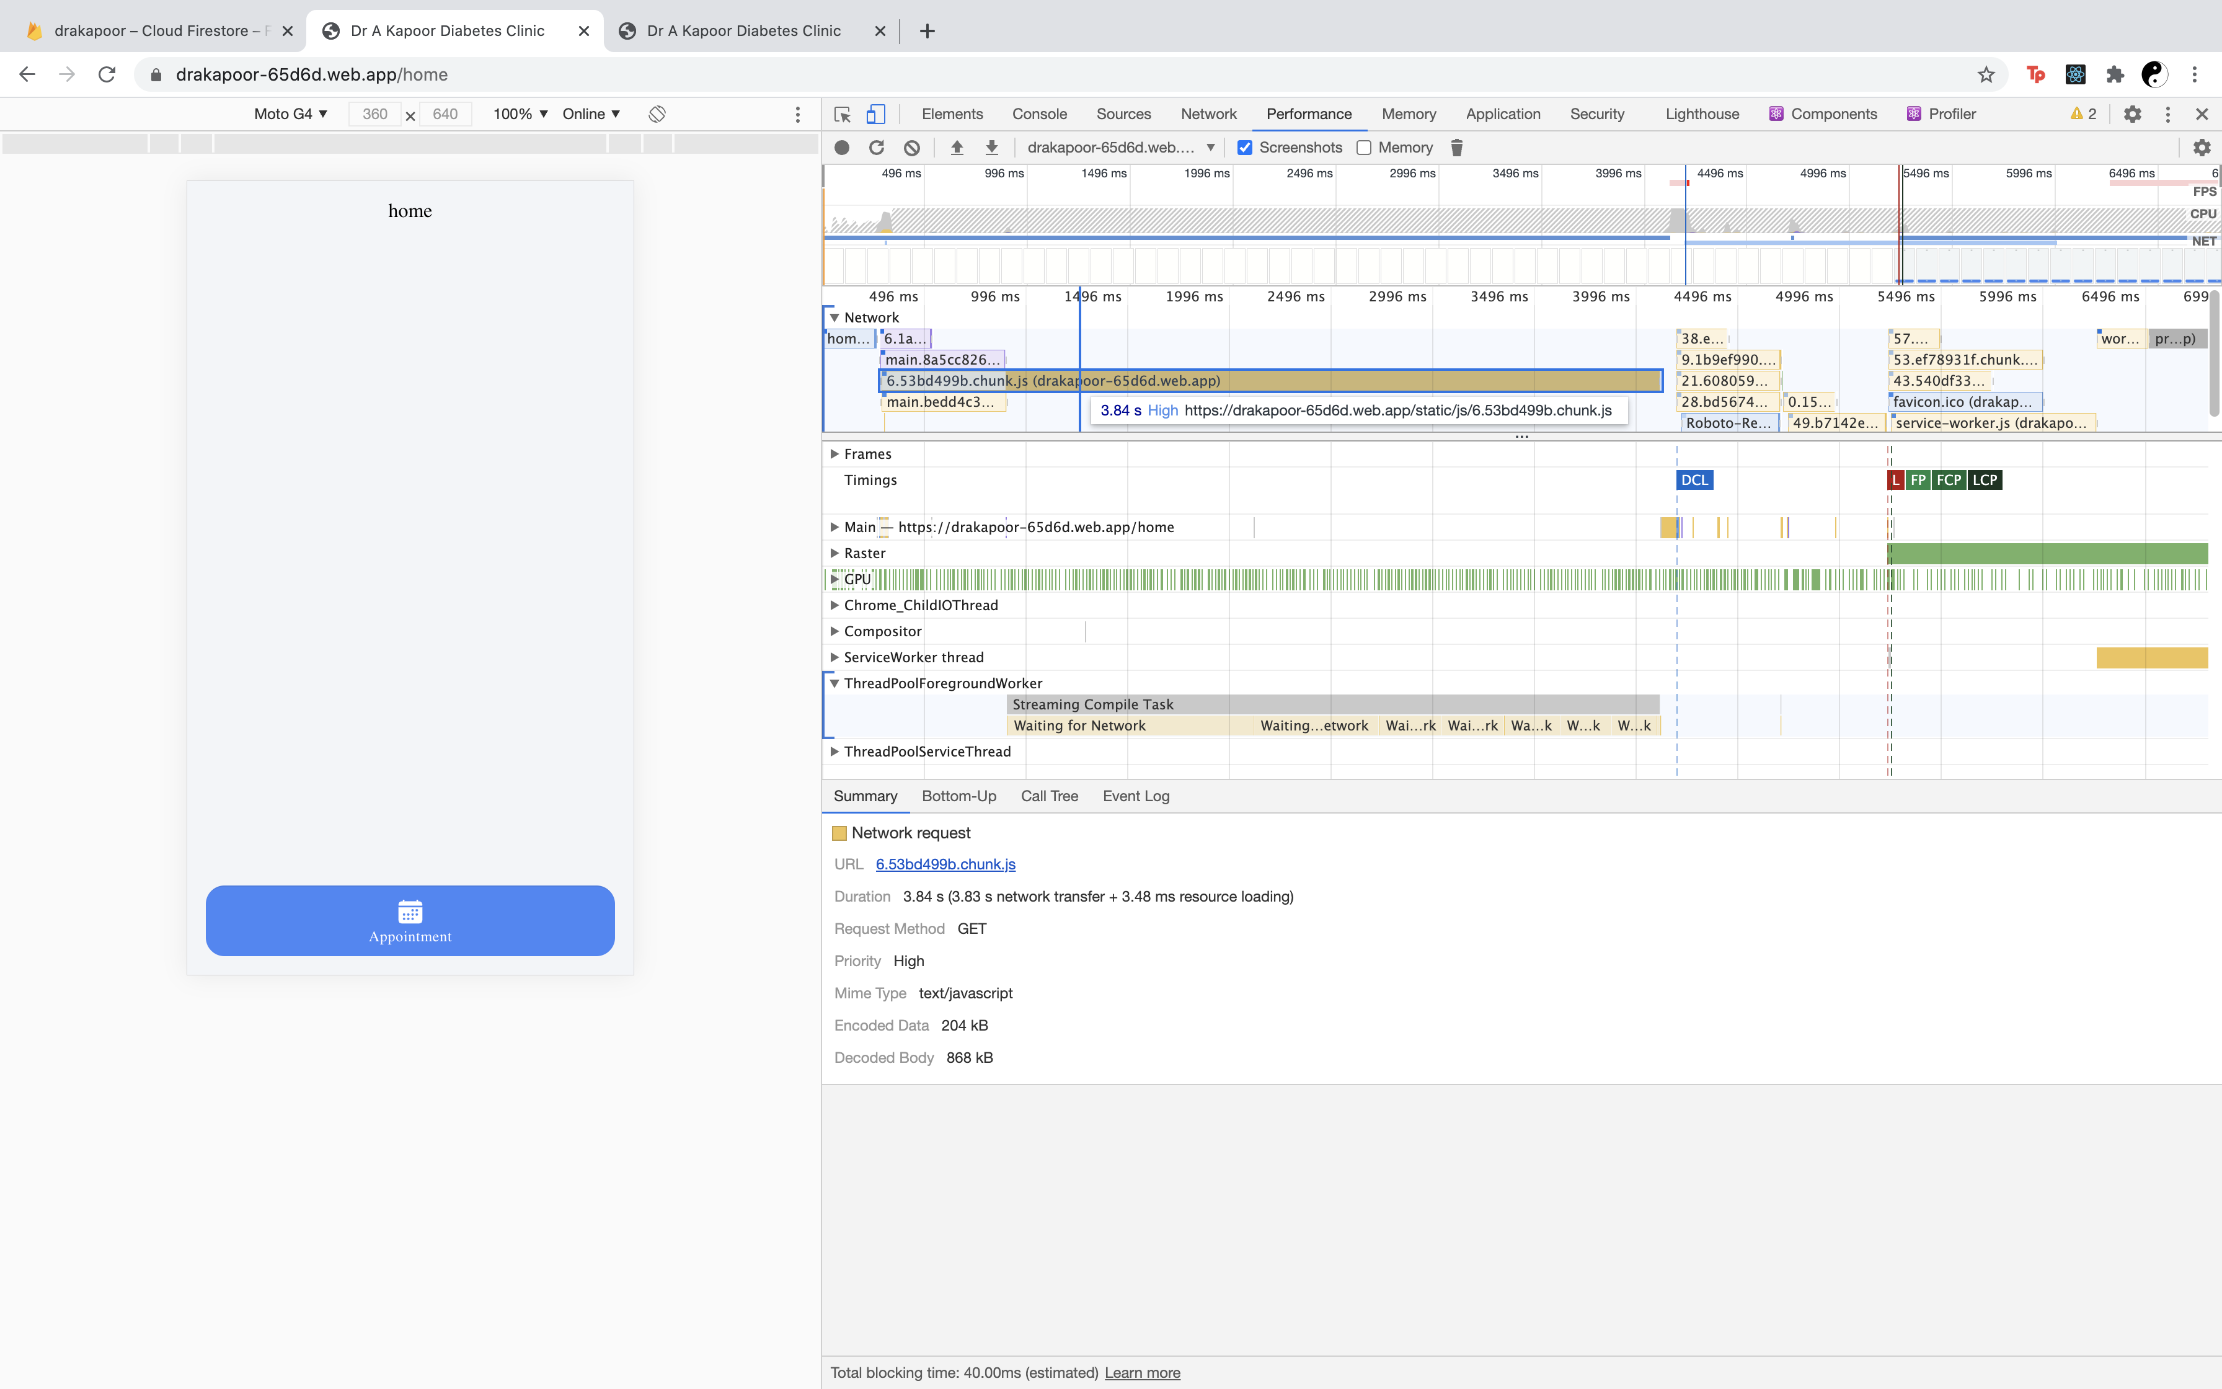Click the record performance profile button

842,148
